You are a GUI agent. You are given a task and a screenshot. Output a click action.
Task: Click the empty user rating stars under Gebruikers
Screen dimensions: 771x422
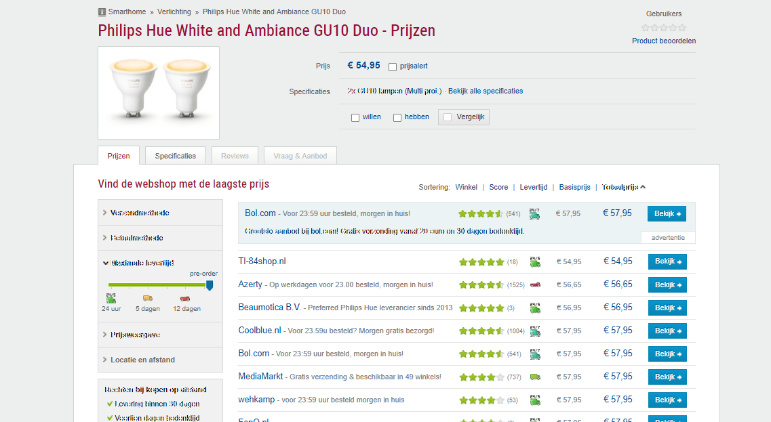tap(664, 28)
